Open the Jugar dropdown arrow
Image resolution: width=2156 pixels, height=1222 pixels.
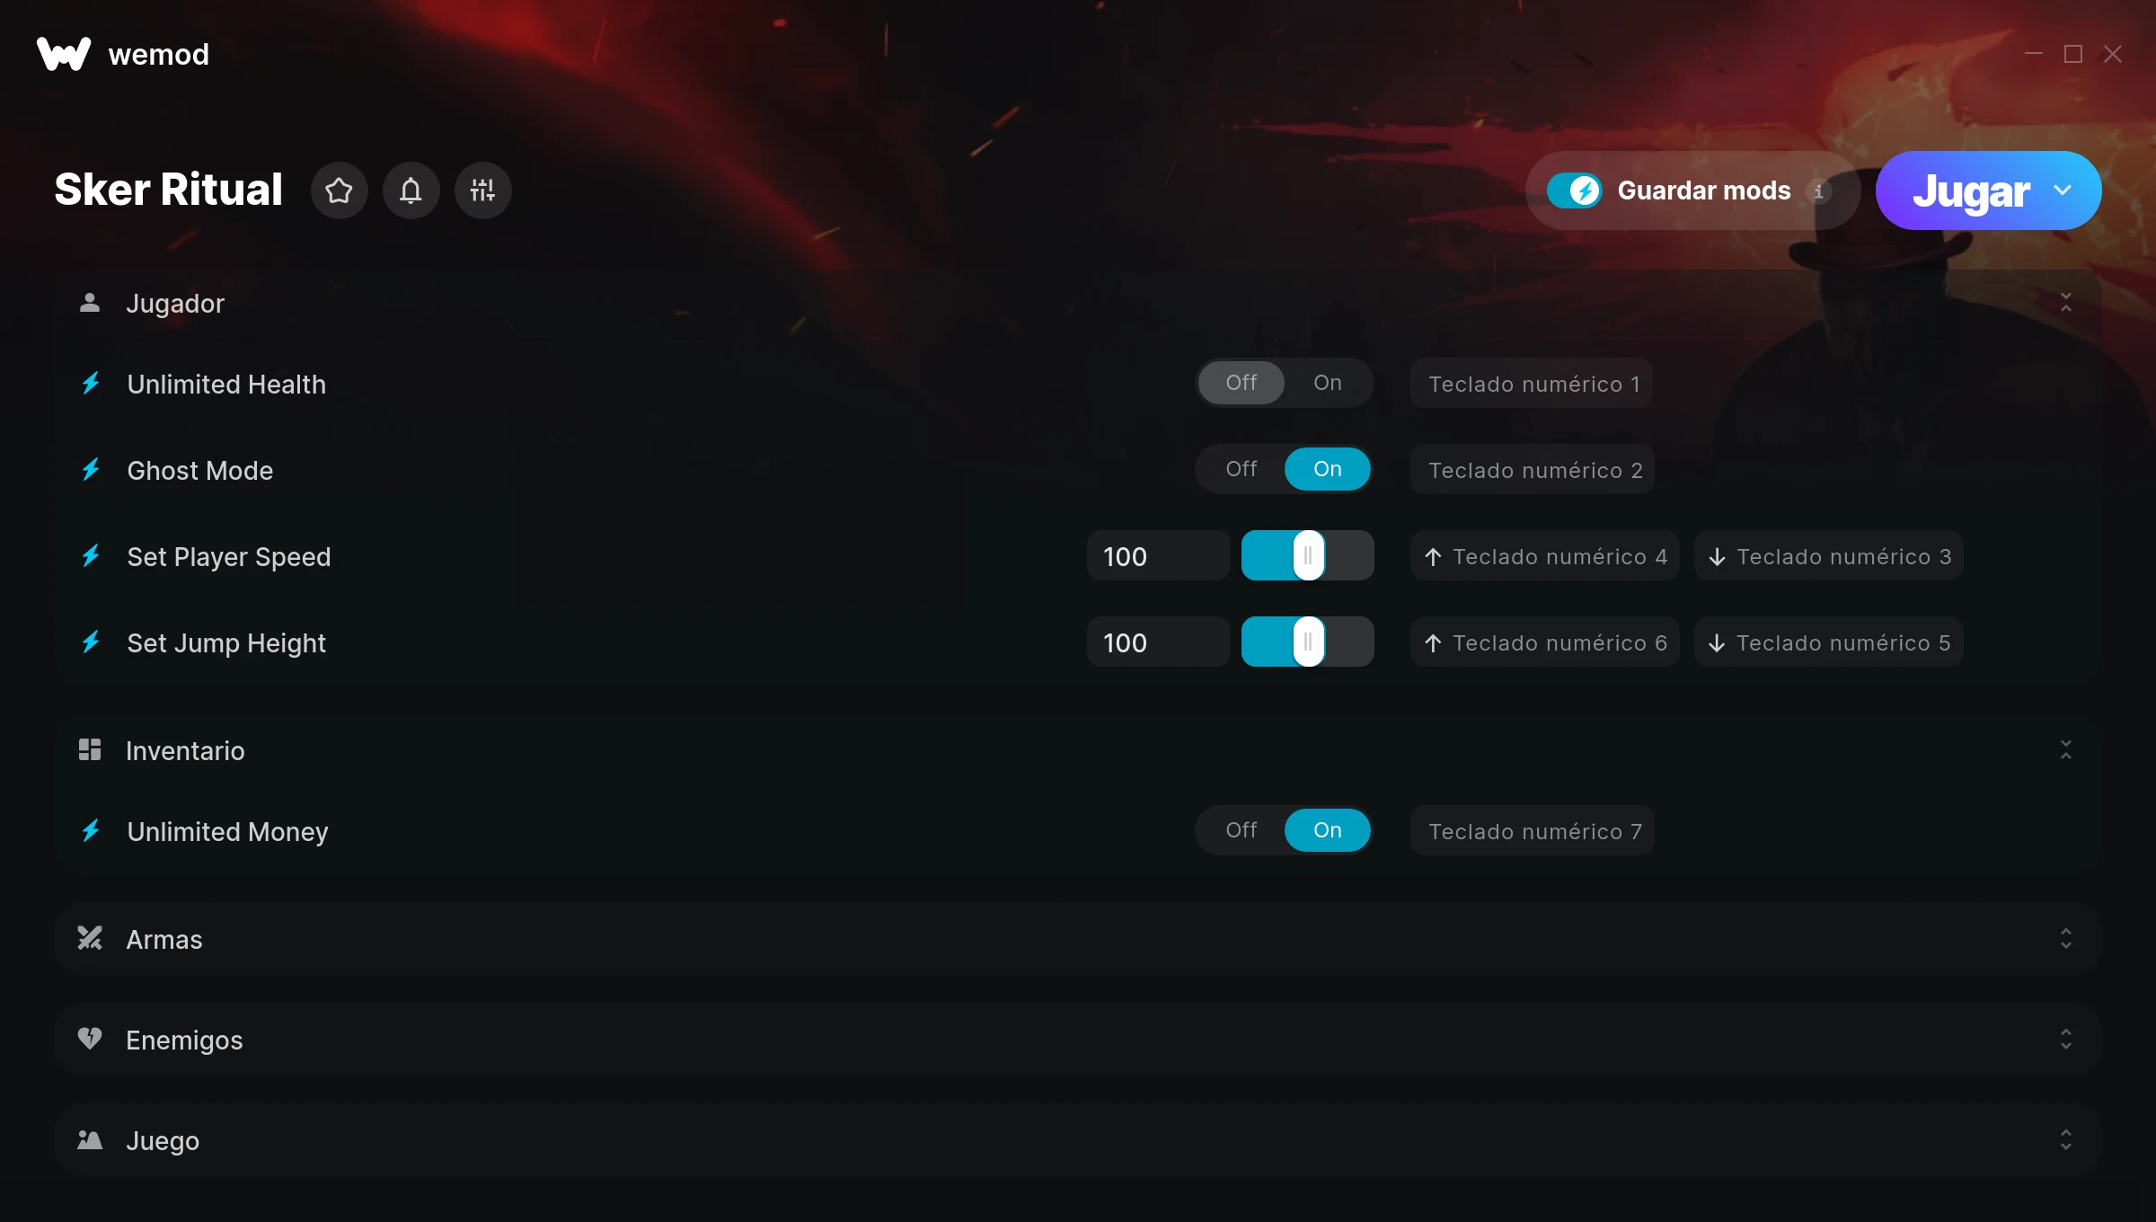2063,190
